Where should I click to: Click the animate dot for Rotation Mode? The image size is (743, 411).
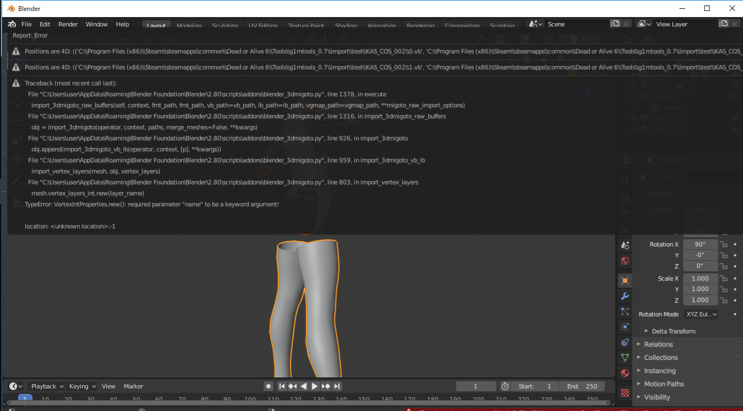tap(735, 314)
